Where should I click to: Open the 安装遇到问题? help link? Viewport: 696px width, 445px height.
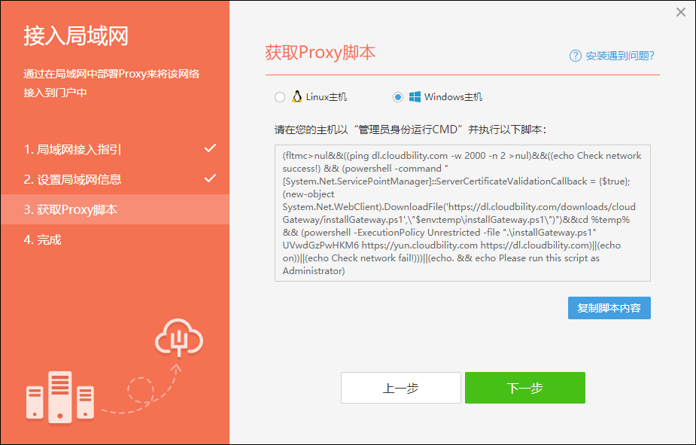620,56
